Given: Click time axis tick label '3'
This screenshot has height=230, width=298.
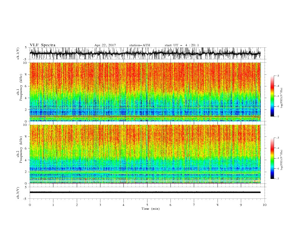Looking at the screenshot, I should [100, 205].
